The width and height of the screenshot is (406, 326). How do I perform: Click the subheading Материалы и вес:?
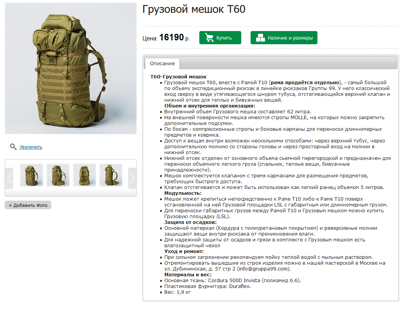[x=188, y=274]
